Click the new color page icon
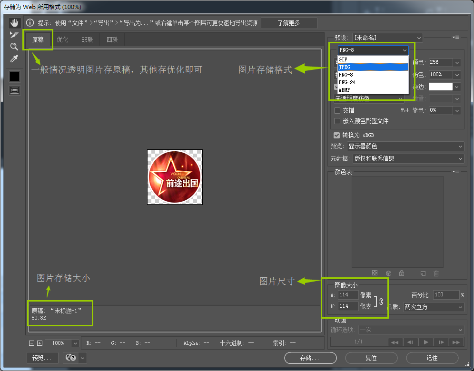This screenshot has height=371, width=474. pyautogui.click(x=423, y=273)
